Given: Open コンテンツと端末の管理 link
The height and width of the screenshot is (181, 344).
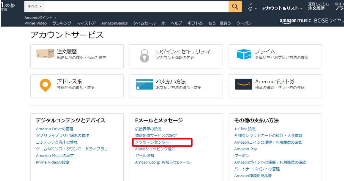Looking at the screenshot, I should [x=57, y=142].
